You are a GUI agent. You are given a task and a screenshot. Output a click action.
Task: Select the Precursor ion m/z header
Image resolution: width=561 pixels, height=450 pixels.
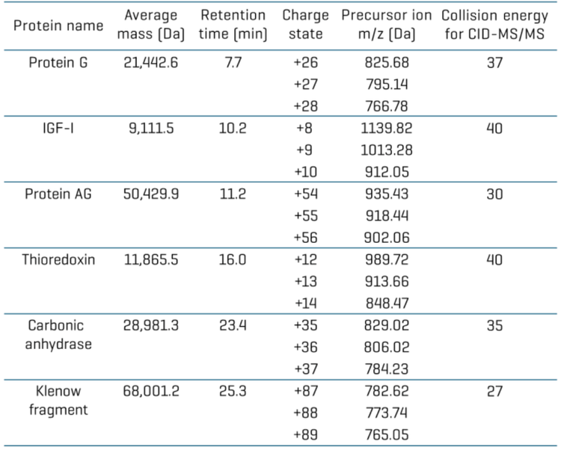point(386,24)
